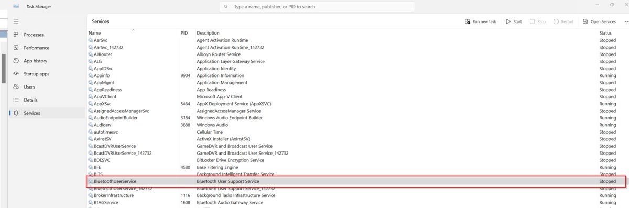This screenshot has width=629, height=208.
Task: Select the AppIDSvc service row
Action: 358,69
